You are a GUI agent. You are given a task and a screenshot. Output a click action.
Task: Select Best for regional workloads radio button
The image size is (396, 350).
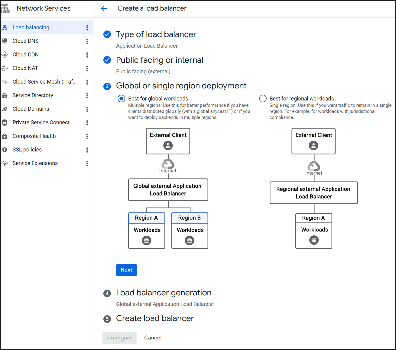(263, 99)
